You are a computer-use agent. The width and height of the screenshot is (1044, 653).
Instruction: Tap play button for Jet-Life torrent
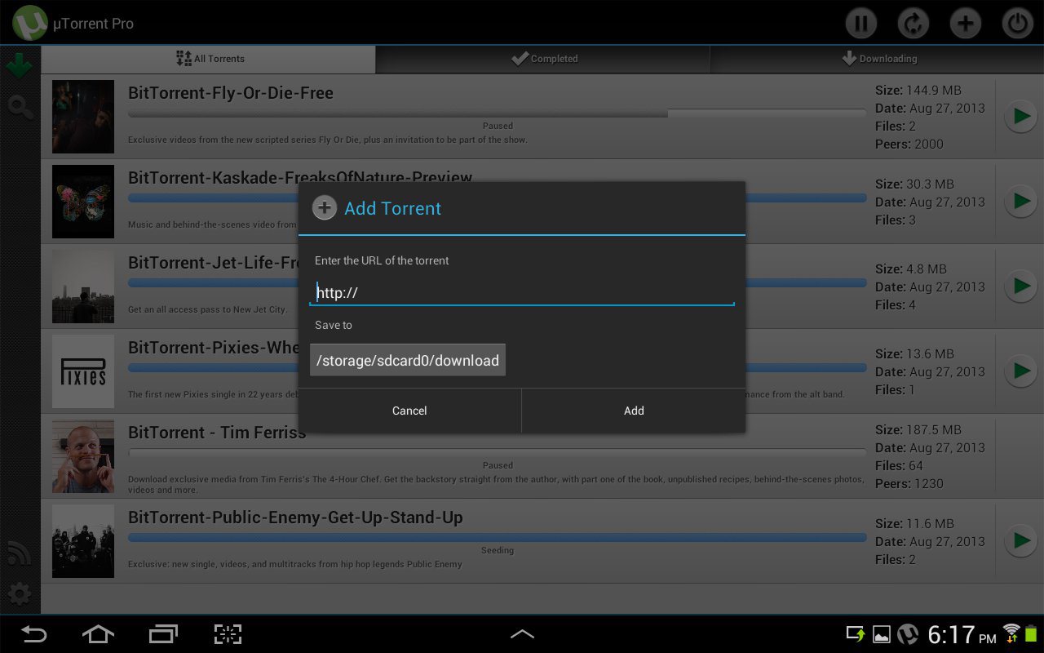click(1020, 286)
